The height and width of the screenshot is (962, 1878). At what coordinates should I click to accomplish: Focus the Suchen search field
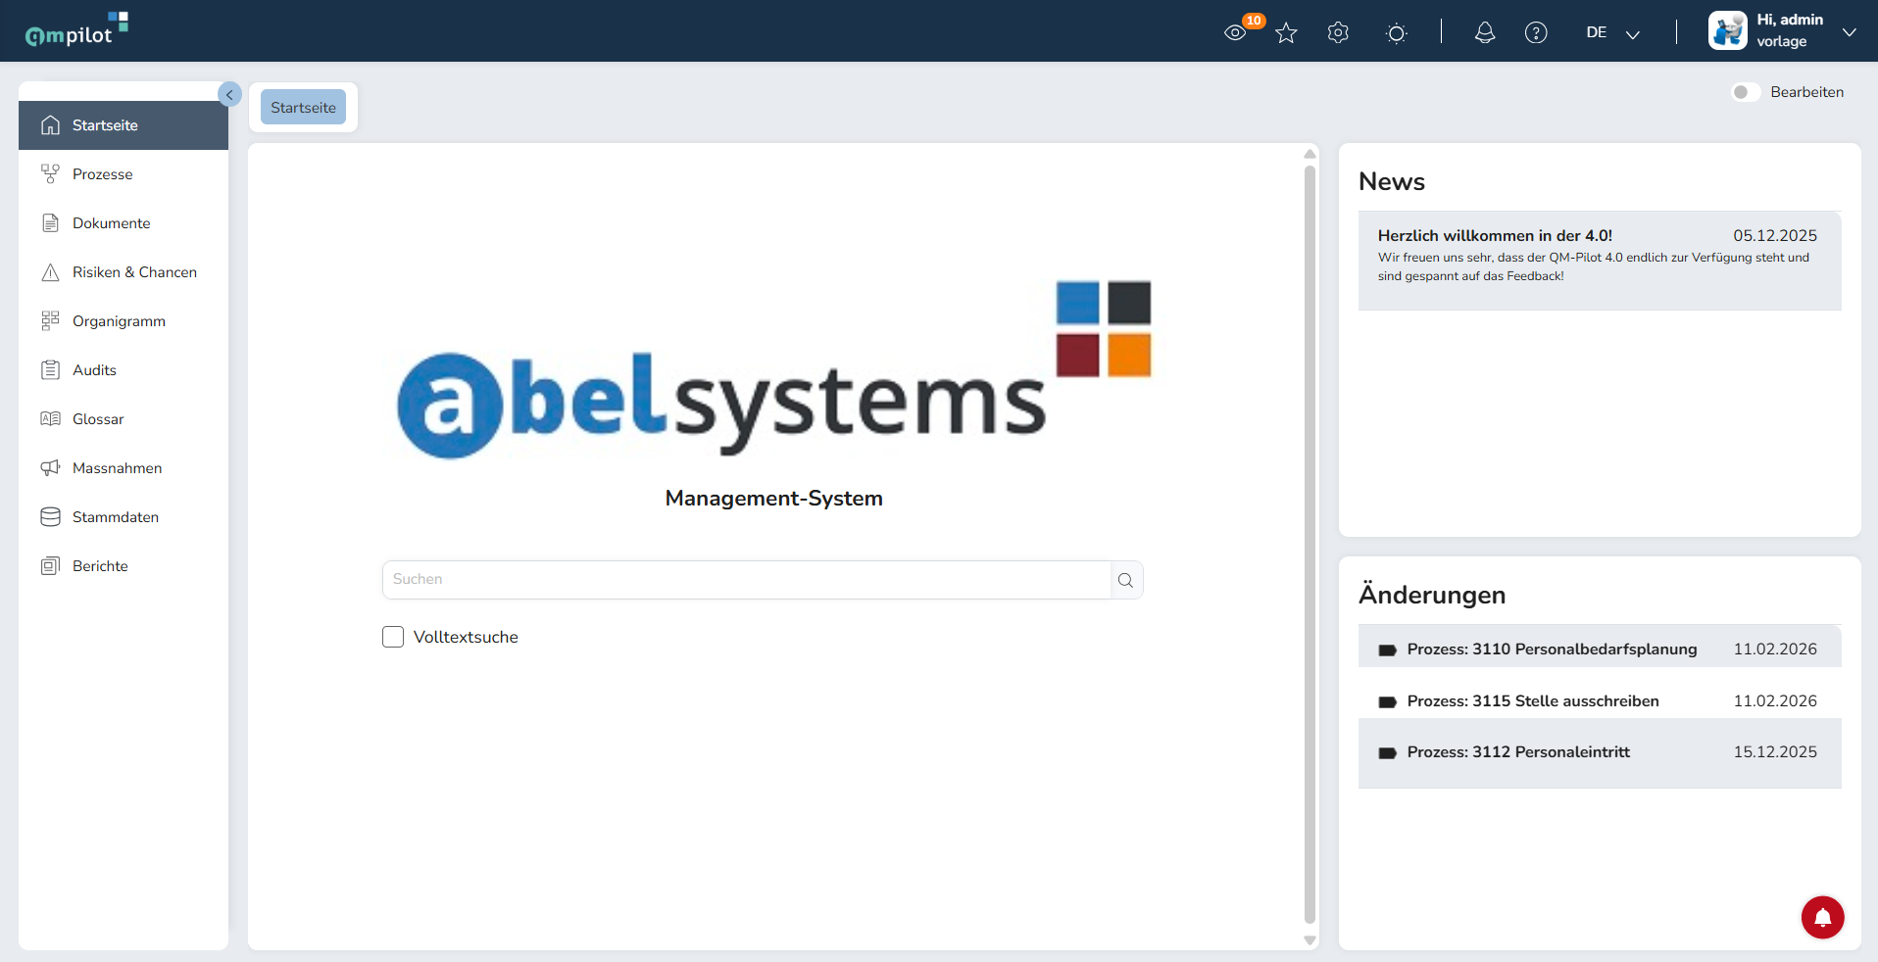[747, 580]
